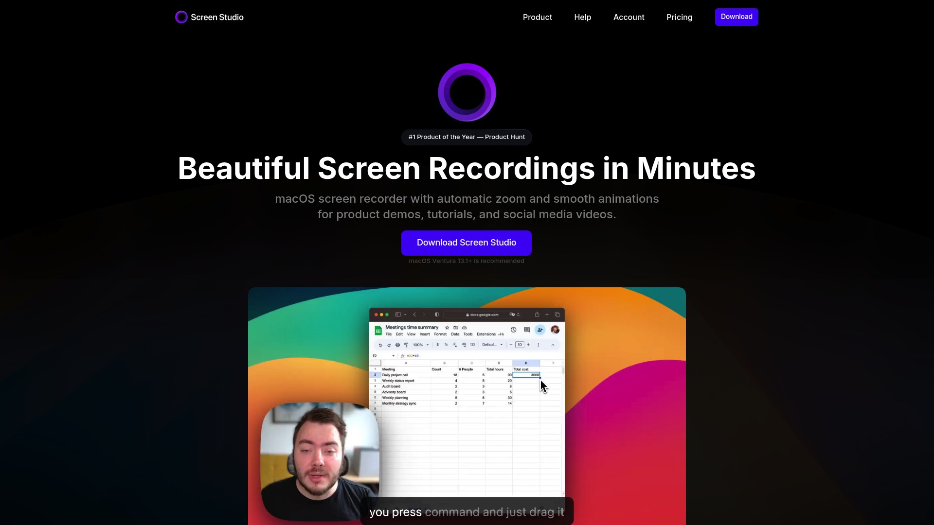Click the Meetings time summary document title
The image size is (934, 525).
[x=412, y=328]
